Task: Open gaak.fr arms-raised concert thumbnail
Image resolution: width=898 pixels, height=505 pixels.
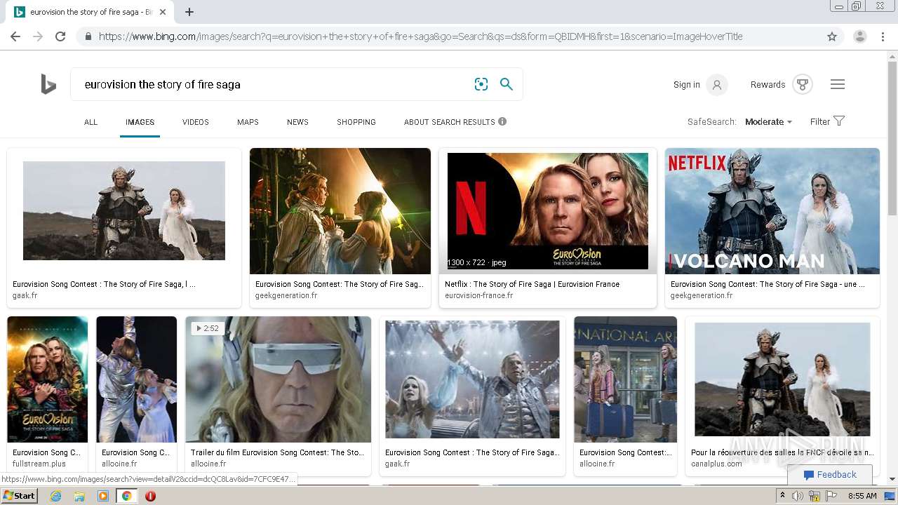Action: tap(473, 379)
